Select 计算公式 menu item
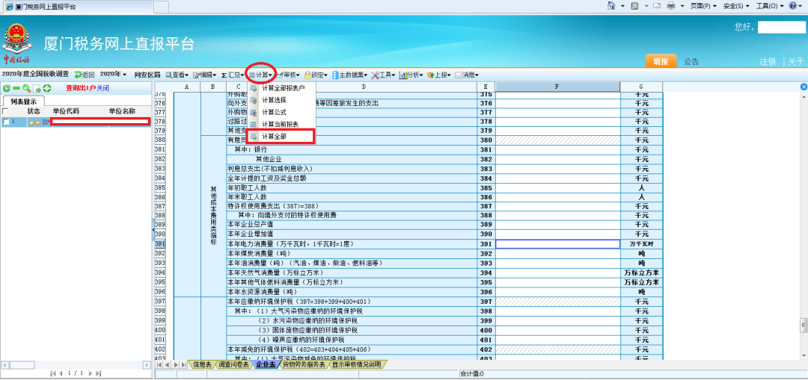The width and height of the screenshot is (808, 380). click(281, 111)
